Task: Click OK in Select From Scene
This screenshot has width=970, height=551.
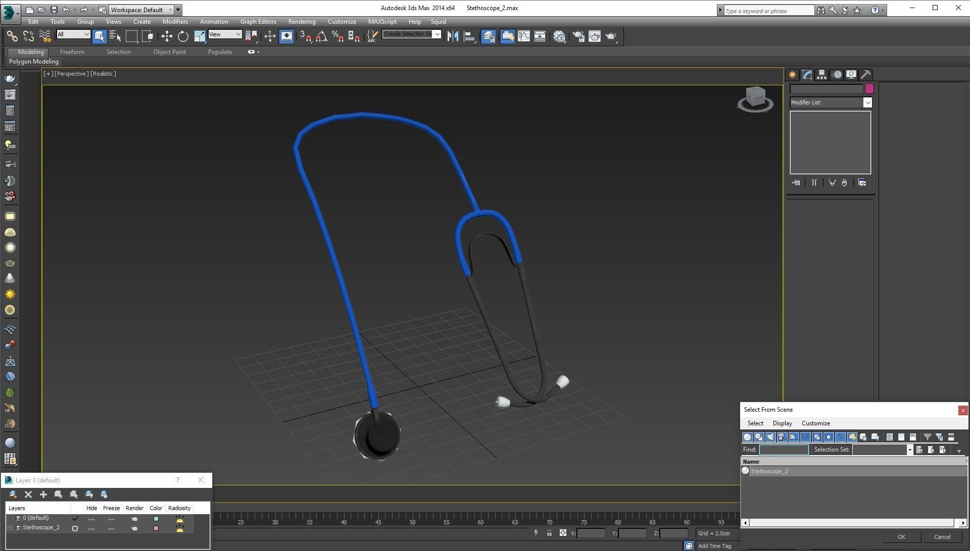Action: coord(901,537)
